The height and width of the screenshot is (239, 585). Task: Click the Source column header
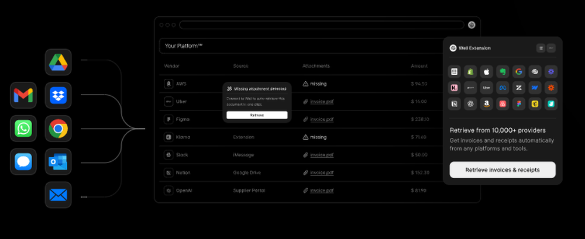pyautogui.click(x=240, y=66)
